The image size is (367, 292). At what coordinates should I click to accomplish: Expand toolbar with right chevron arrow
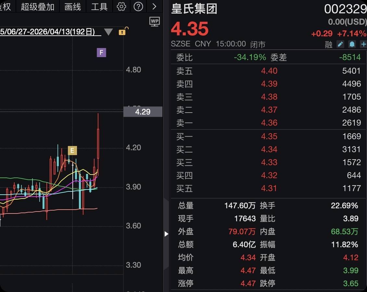pyautogui.click(x=154, y=6)
